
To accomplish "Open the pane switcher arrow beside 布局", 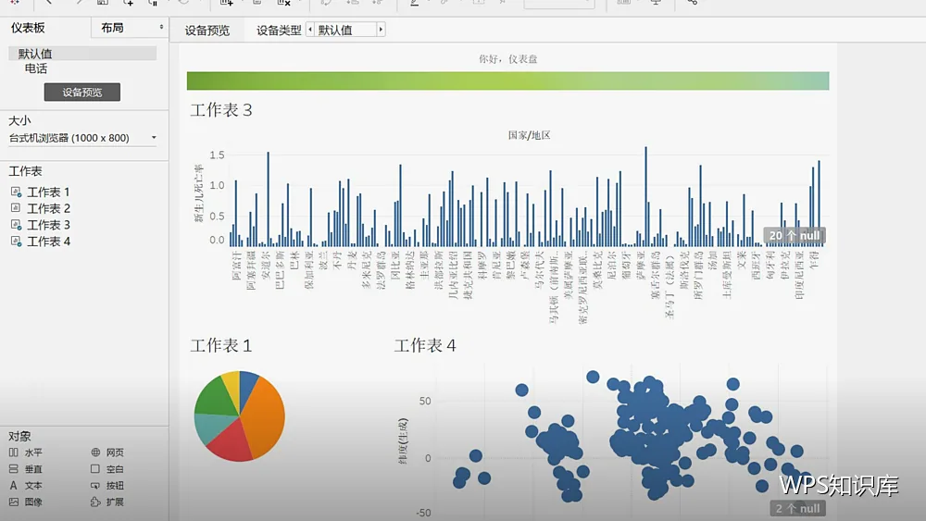I will 161,27.
